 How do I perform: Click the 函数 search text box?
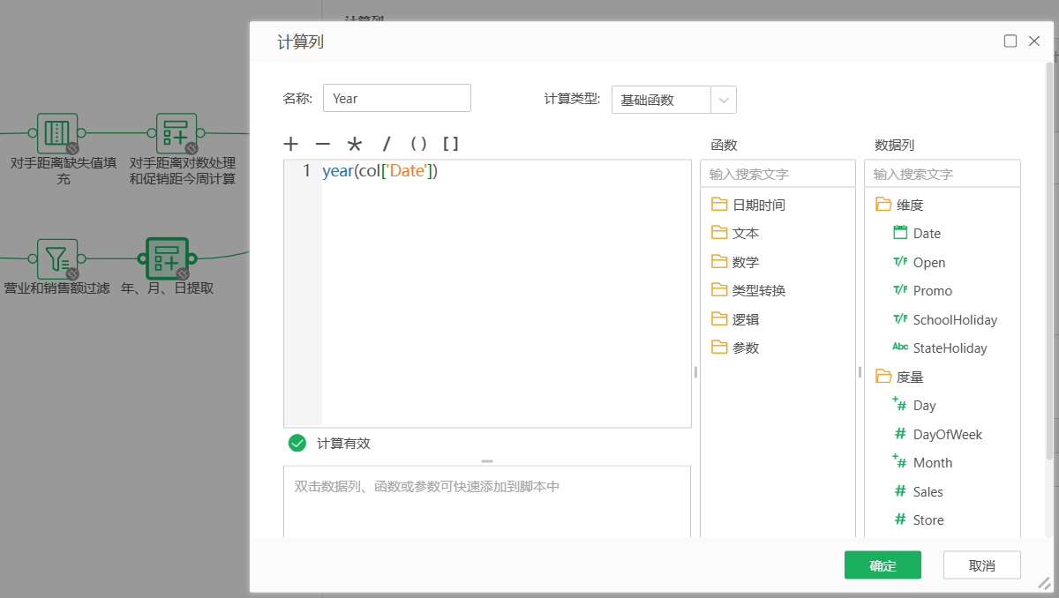777,174
